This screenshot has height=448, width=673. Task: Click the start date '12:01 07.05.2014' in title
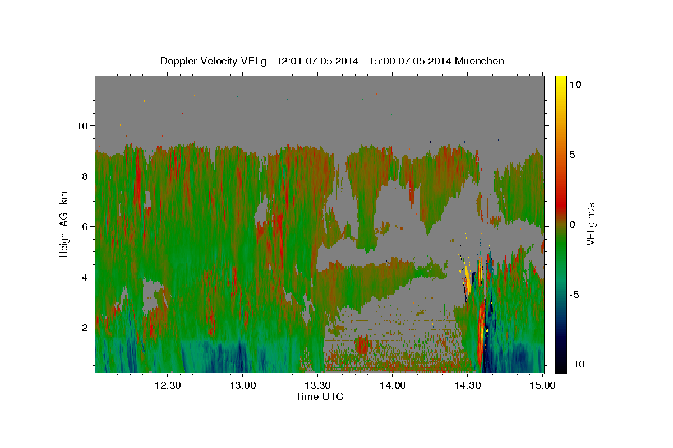pos(317,61)
